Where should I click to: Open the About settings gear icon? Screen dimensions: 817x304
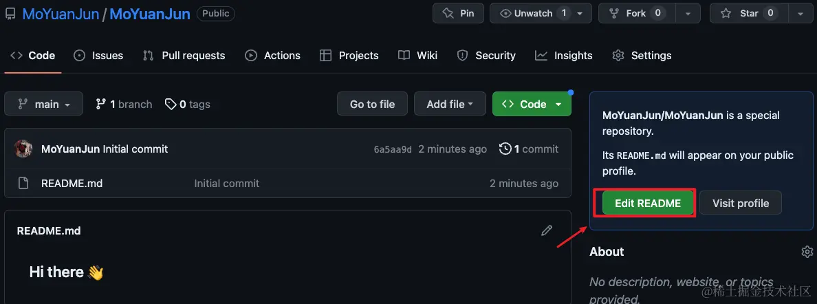807,252
